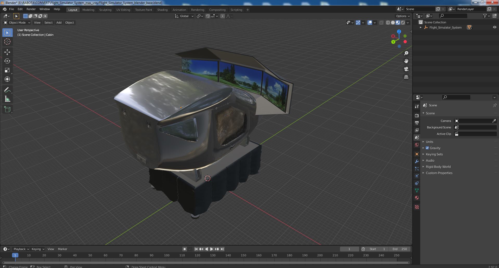Expand Flight_Simulator_System in outliner
Image resolution: width=499 pixels, height=268 pixels.
click(x=421, y=27)
